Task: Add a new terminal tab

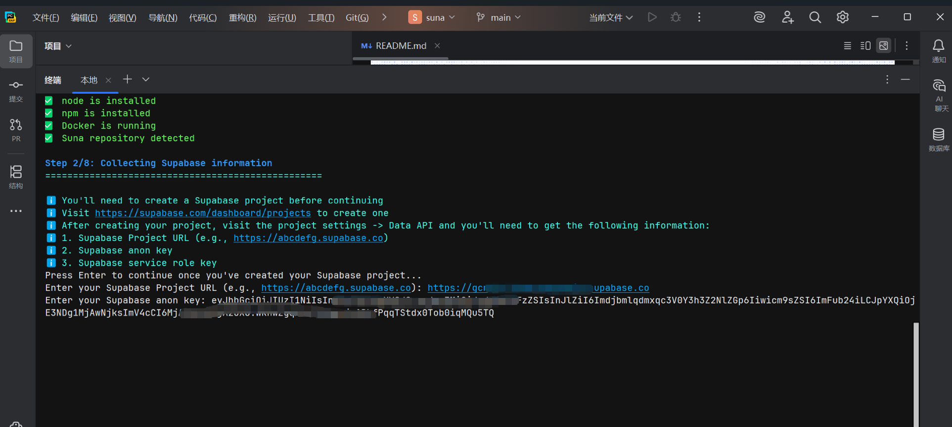Action: (x=127, y=79)
